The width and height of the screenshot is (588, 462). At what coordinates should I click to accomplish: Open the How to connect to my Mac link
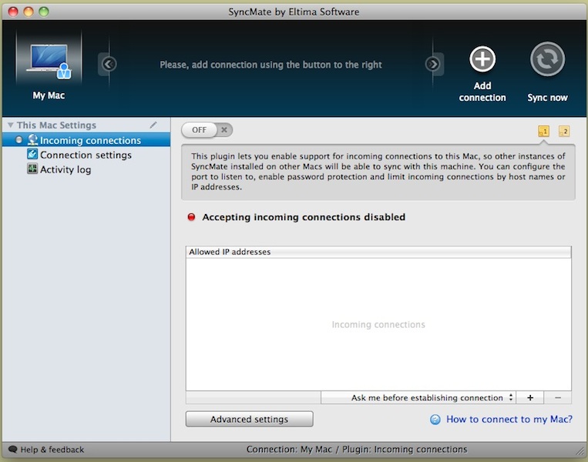[509, 420]
